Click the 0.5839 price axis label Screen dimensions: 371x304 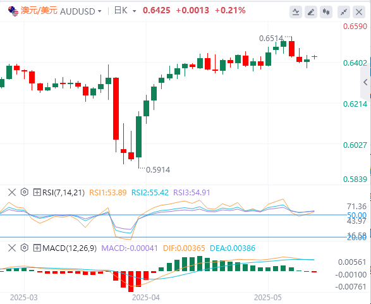pyautogui.click(x=355, y=179)
